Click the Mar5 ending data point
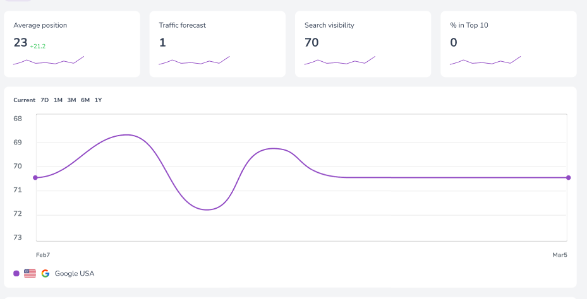587x299 pixels. click(568, 178)
